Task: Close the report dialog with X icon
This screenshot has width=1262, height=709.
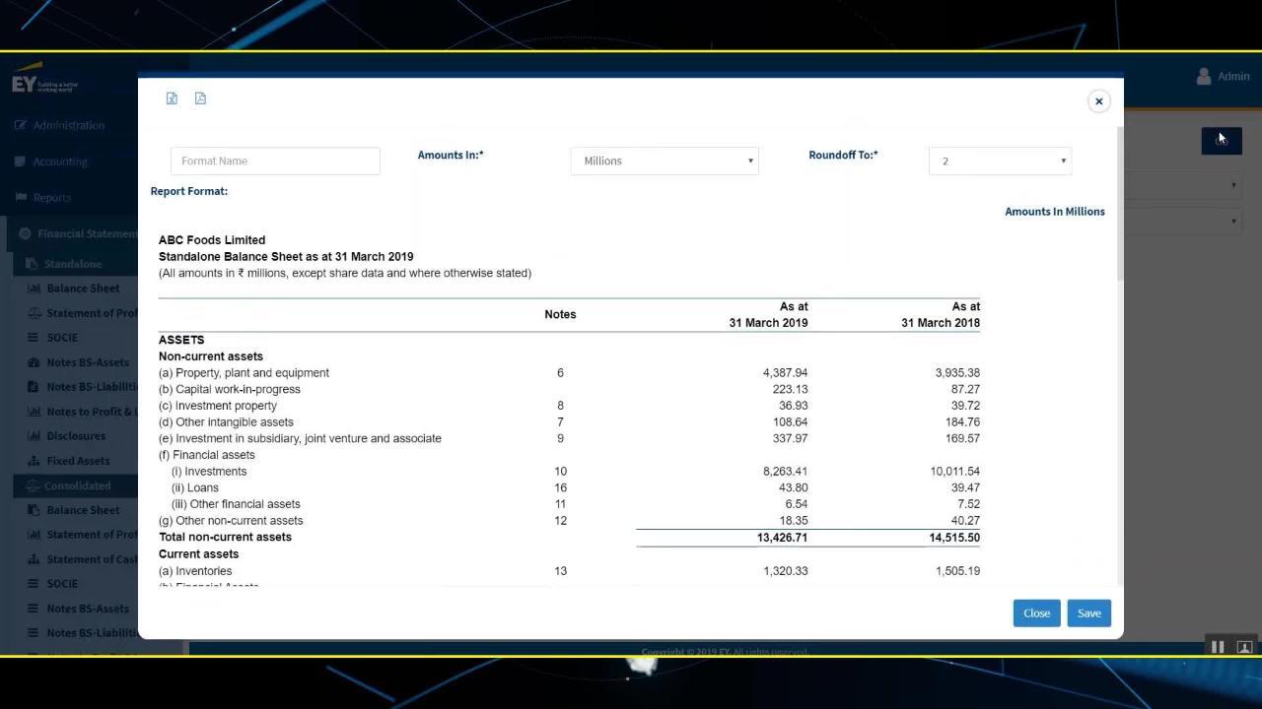Action: point(1098,101)
